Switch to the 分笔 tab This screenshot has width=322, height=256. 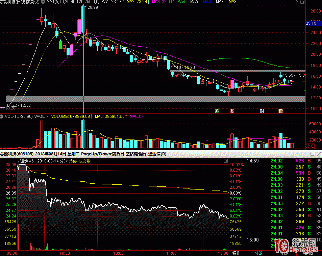click(258, 253)
